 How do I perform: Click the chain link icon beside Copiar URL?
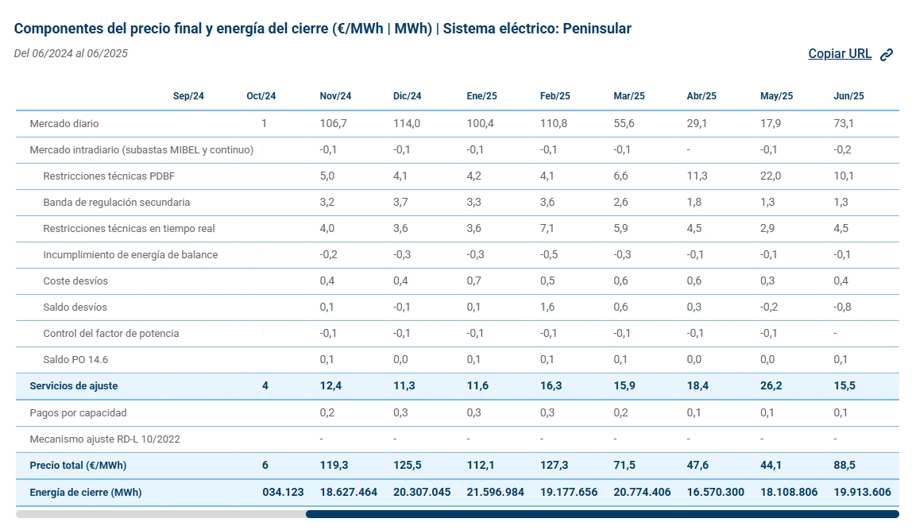[x=886, y=55]
